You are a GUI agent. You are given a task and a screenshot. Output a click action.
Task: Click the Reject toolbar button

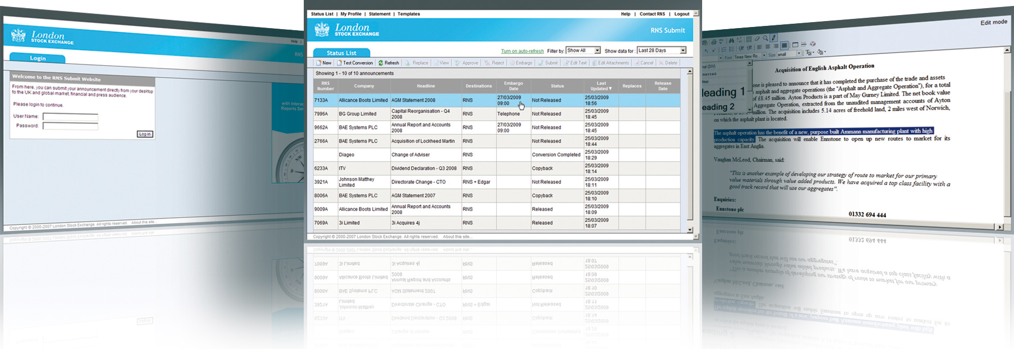pyautogui.click(x=495, y=63)
